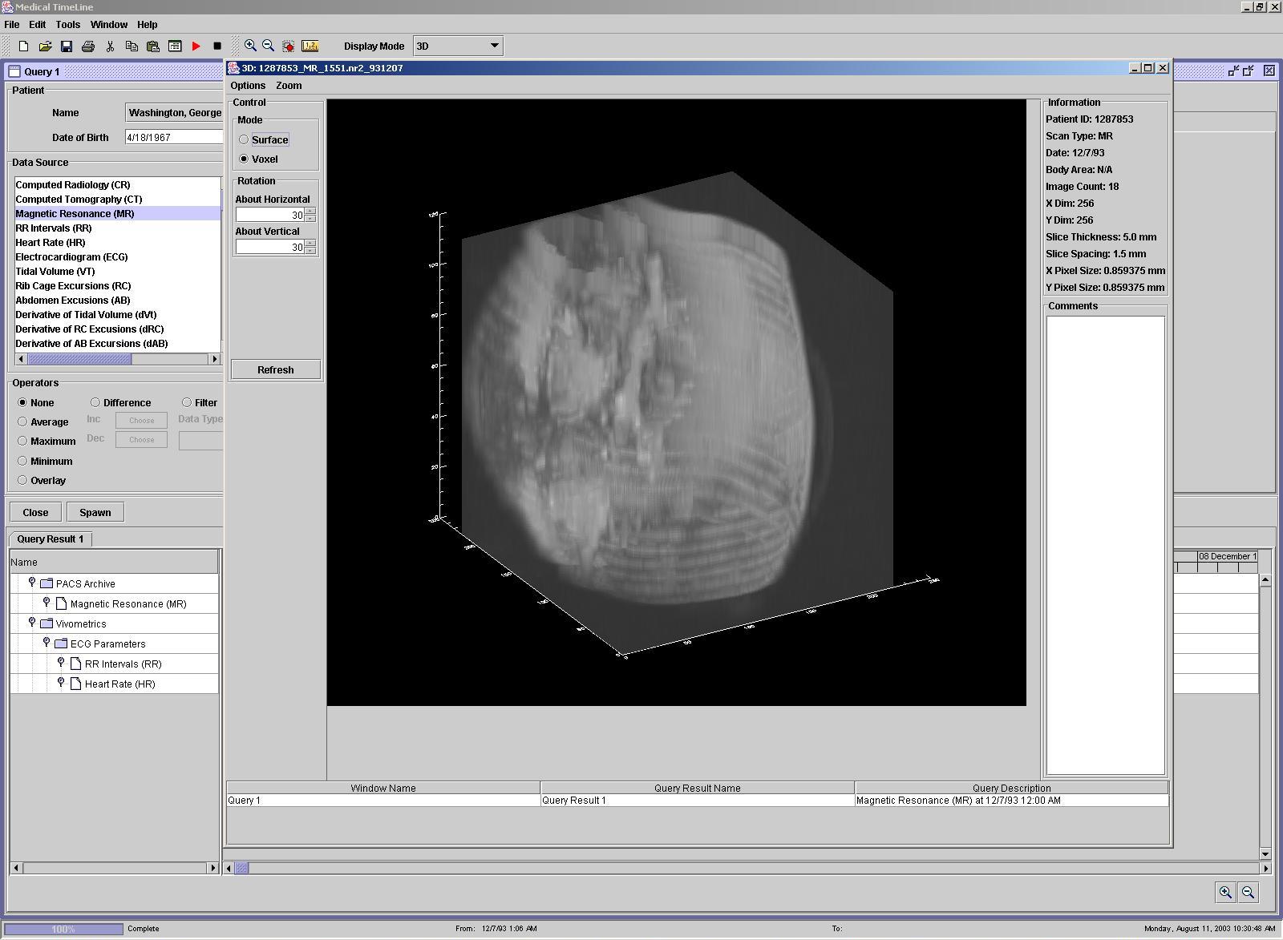The width and height of the screenshot is (1283, 940).
Task: Open the Zoom menu in 3D window
Action: (289, 86)
